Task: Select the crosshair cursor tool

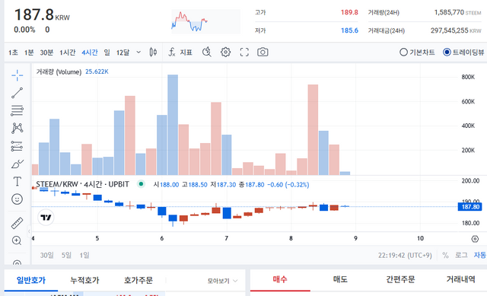Action: point(17,75)
